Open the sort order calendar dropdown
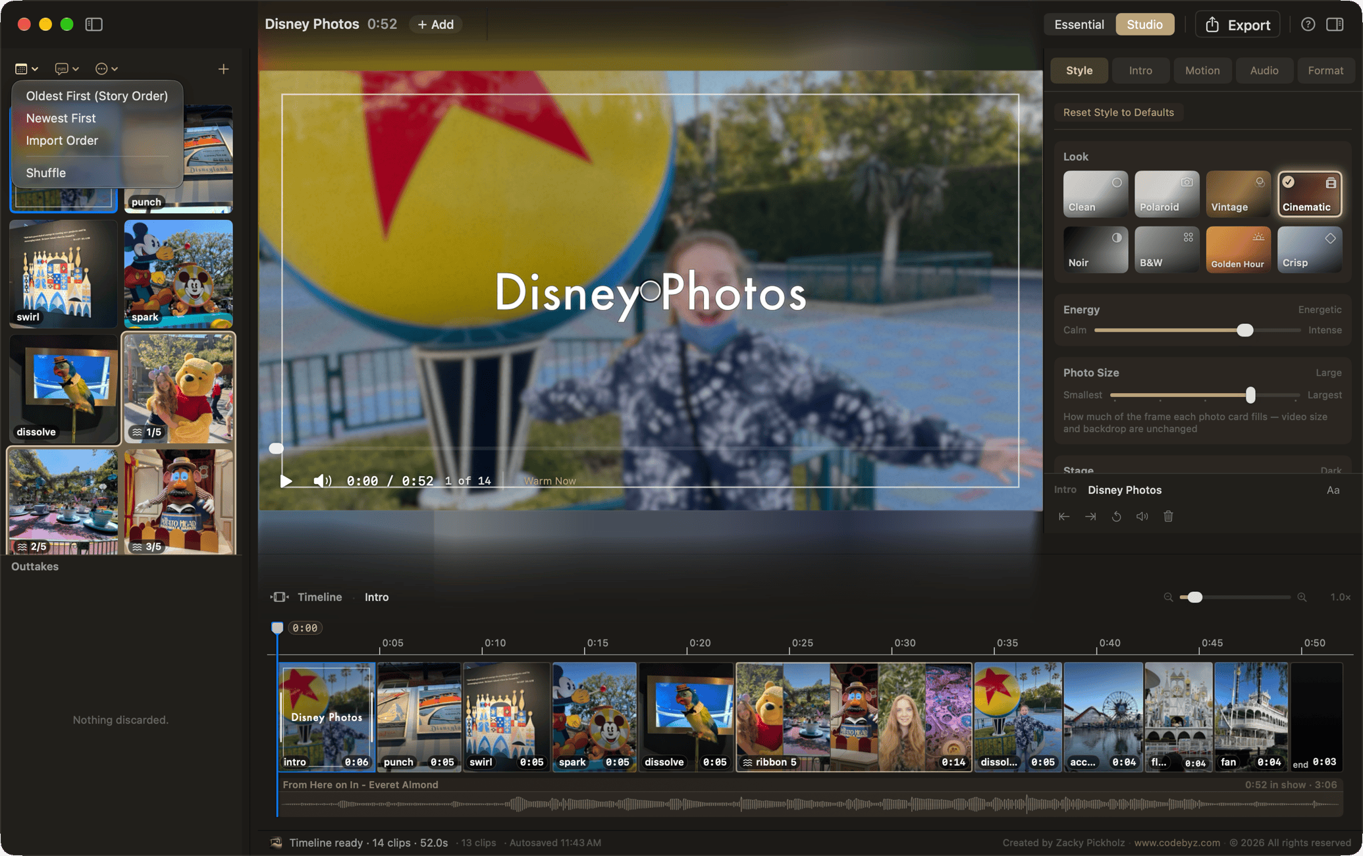1363x856 pixels. tap(26, 69)
